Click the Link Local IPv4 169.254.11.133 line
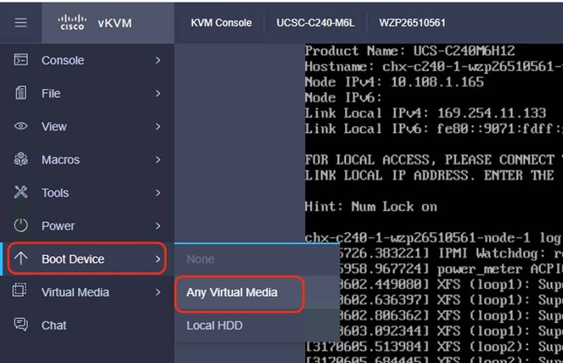Image resolution: width=563 pixels, height=363 pixels. pyautogui.click(x=426, y=113)
